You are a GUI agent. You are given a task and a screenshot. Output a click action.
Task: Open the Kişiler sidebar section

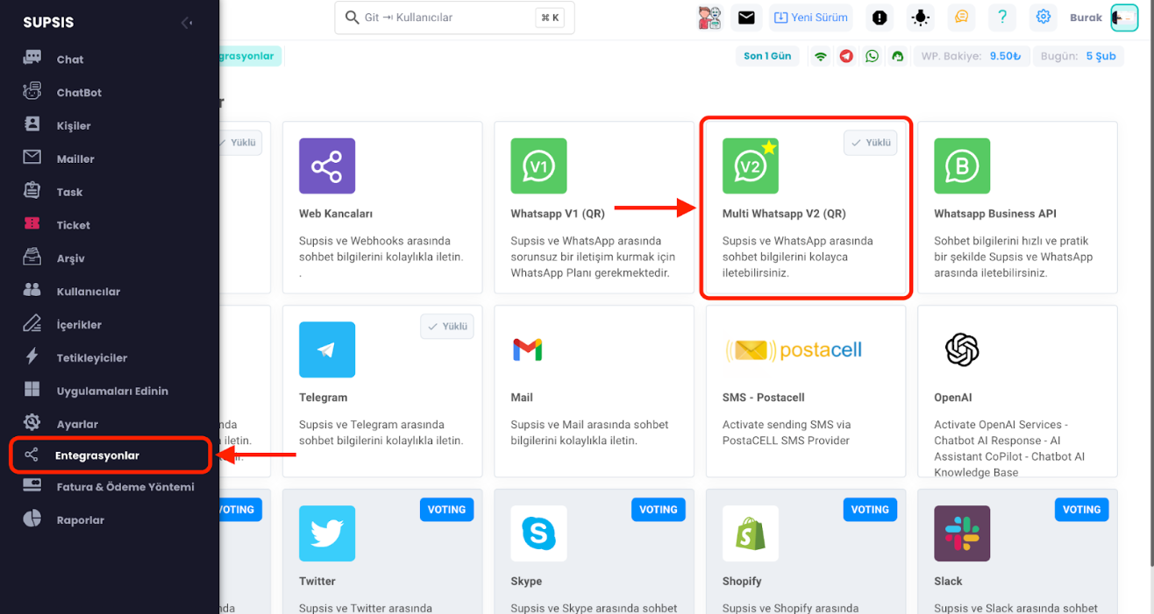(74, 126)
